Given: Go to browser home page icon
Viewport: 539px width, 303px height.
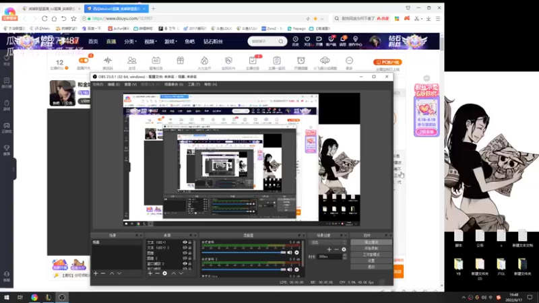Looking at the screenshot, I should pos(54,19).
